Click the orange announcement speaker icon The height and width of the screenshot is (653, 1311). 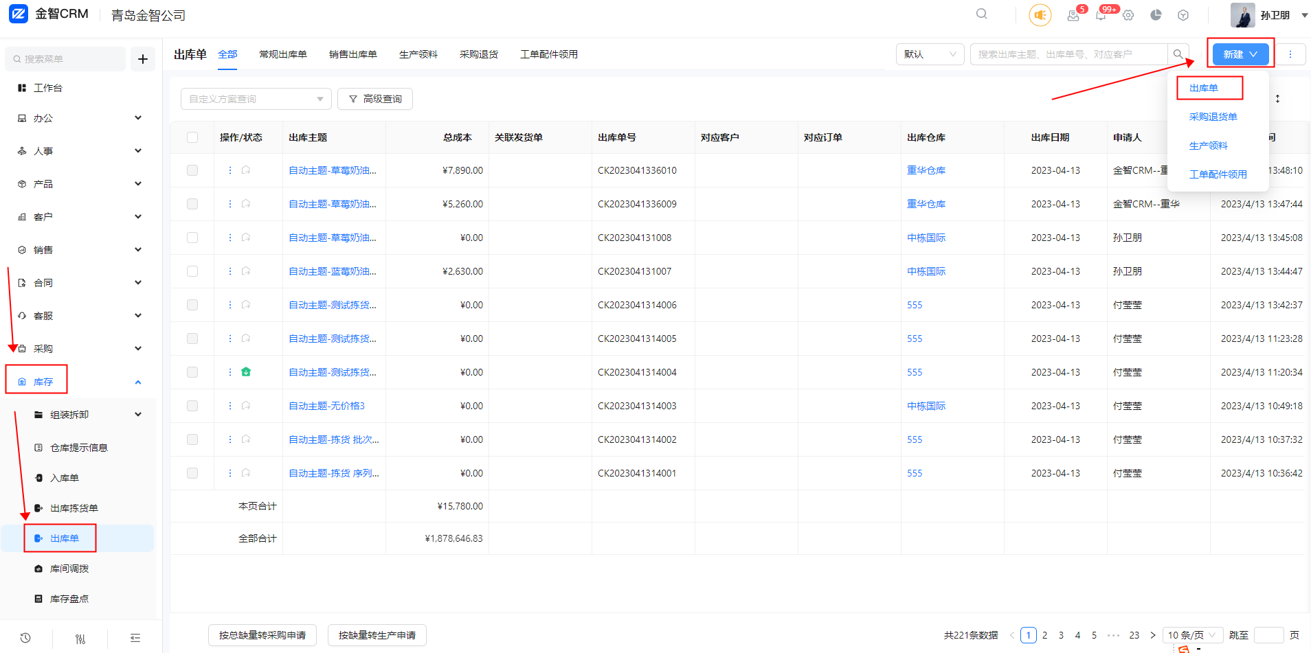click(x=1040, y=14)
